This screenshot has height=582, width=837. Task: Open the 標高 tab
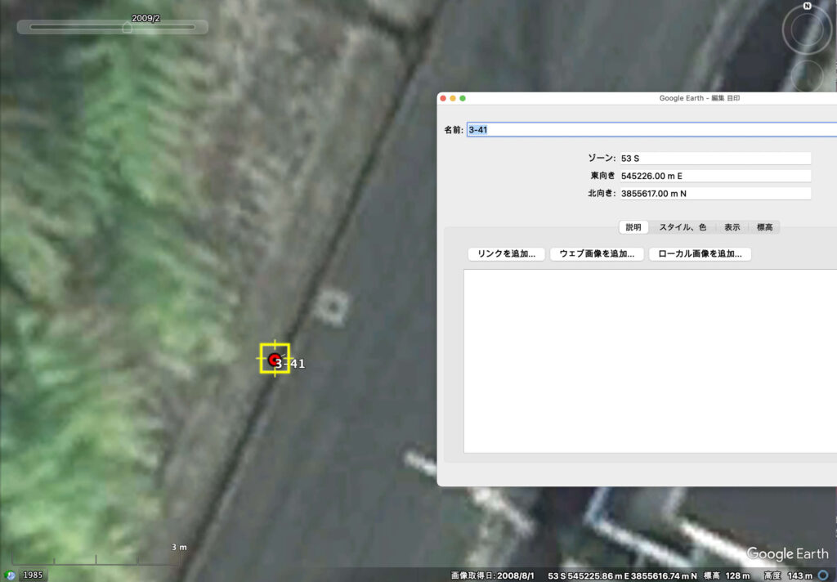[764, 227]
